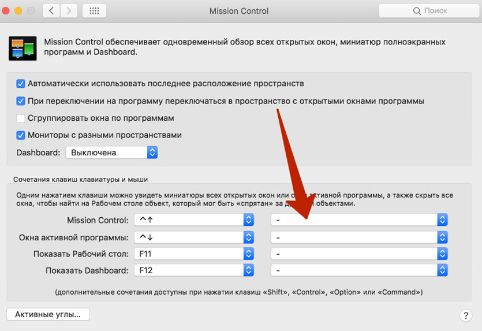Open Показать Dashboard mouse shortcut dropdown
The width and height of the screenshot is (482, 331).
pos(359,270)
